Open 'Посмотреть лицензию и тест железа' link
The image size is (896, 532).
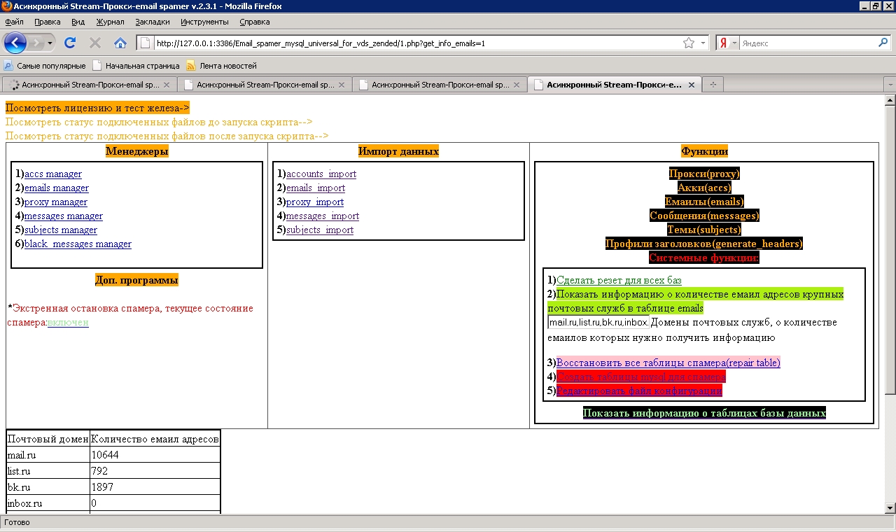click(x=97, y=108)
